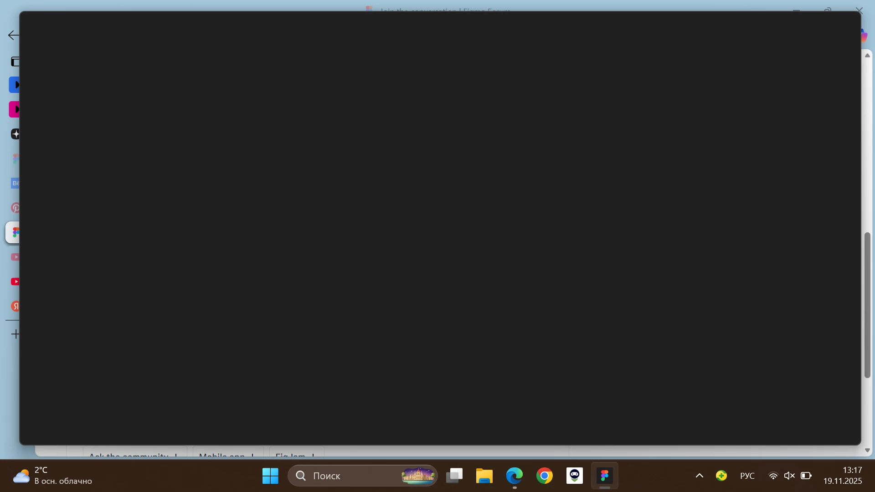This screenshot has height=492, width=875.
Task: Toggle the muted volume tray icon
Action: [x=789, y=476]
